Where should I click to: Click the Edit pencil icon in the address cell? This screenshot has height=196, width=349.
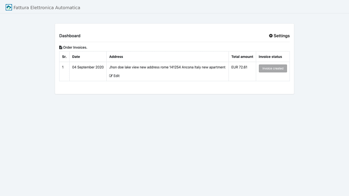pos(111,76)
